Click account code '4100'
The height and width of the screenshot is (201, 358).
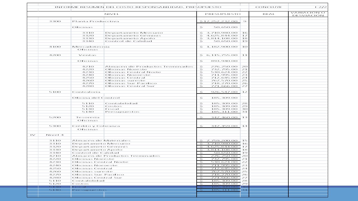click(x=55, y=47)
